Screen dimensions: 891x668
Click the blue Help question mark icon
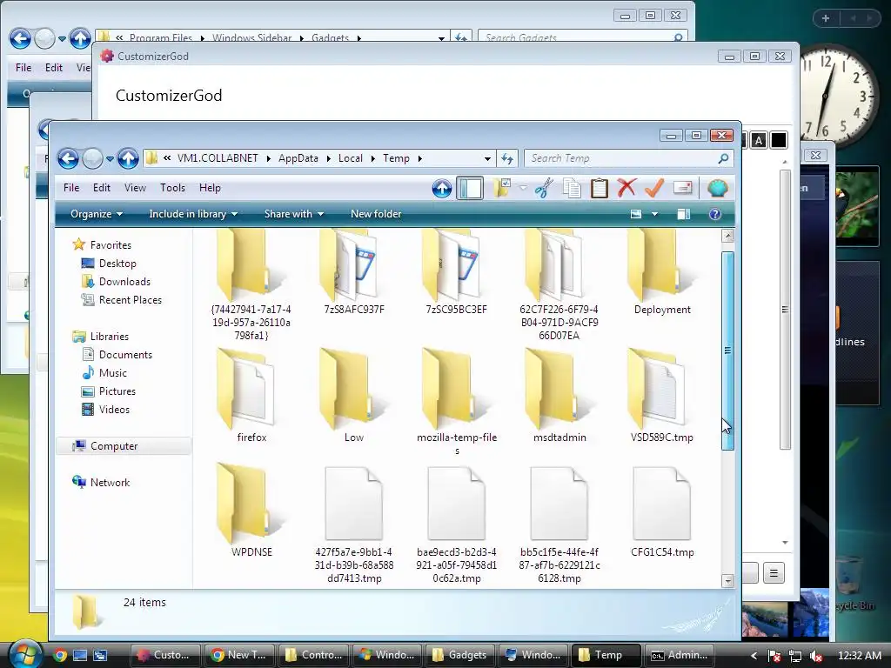tap(715, 214)
